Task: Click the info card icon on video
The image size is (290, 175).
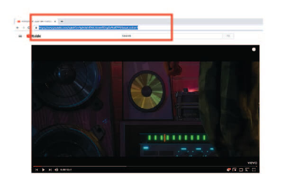Action: click(x=254, y=50)
